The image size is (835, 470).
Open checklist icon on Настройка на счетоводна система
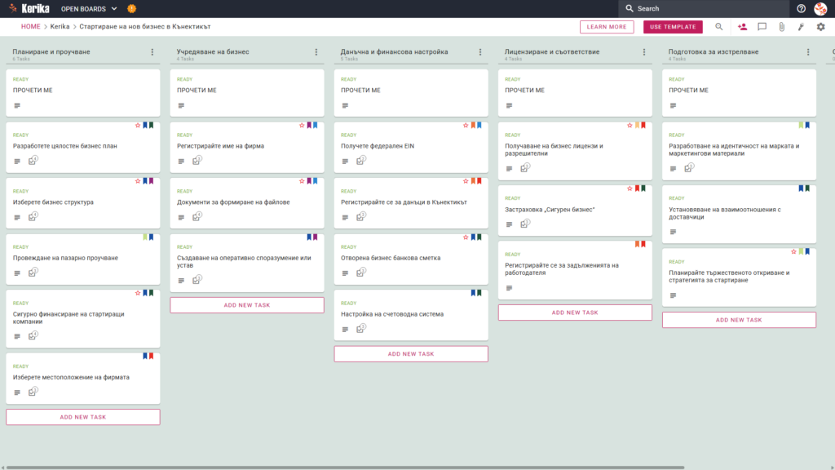pos(361,329)
